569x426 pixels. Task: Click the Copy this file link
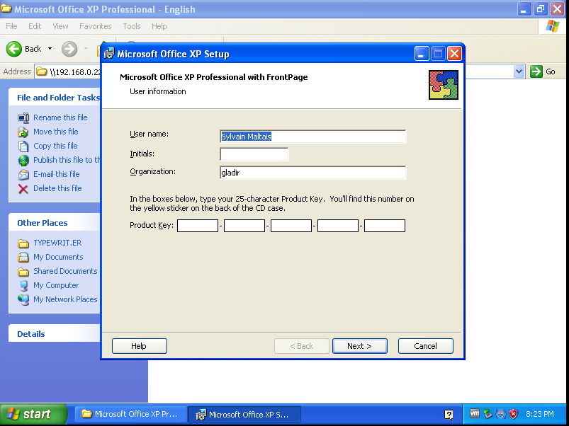tap(55, 146)
